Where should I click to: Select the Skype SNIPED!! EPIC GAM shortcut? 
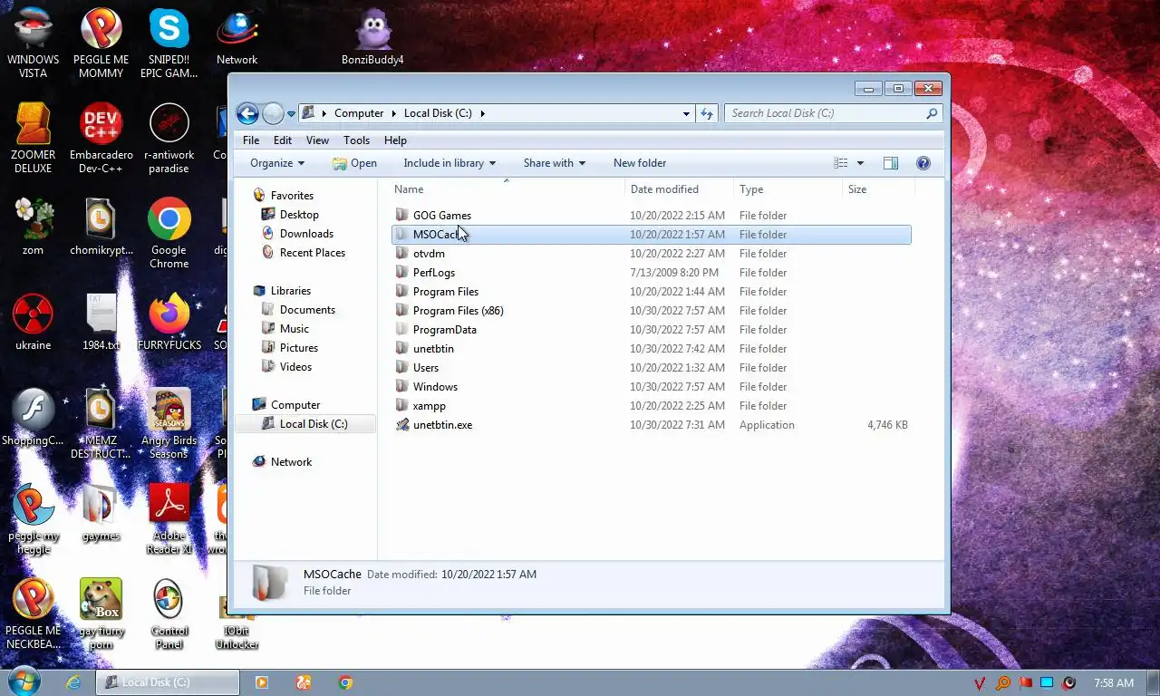pyautogui.click(x=169, y=42)
